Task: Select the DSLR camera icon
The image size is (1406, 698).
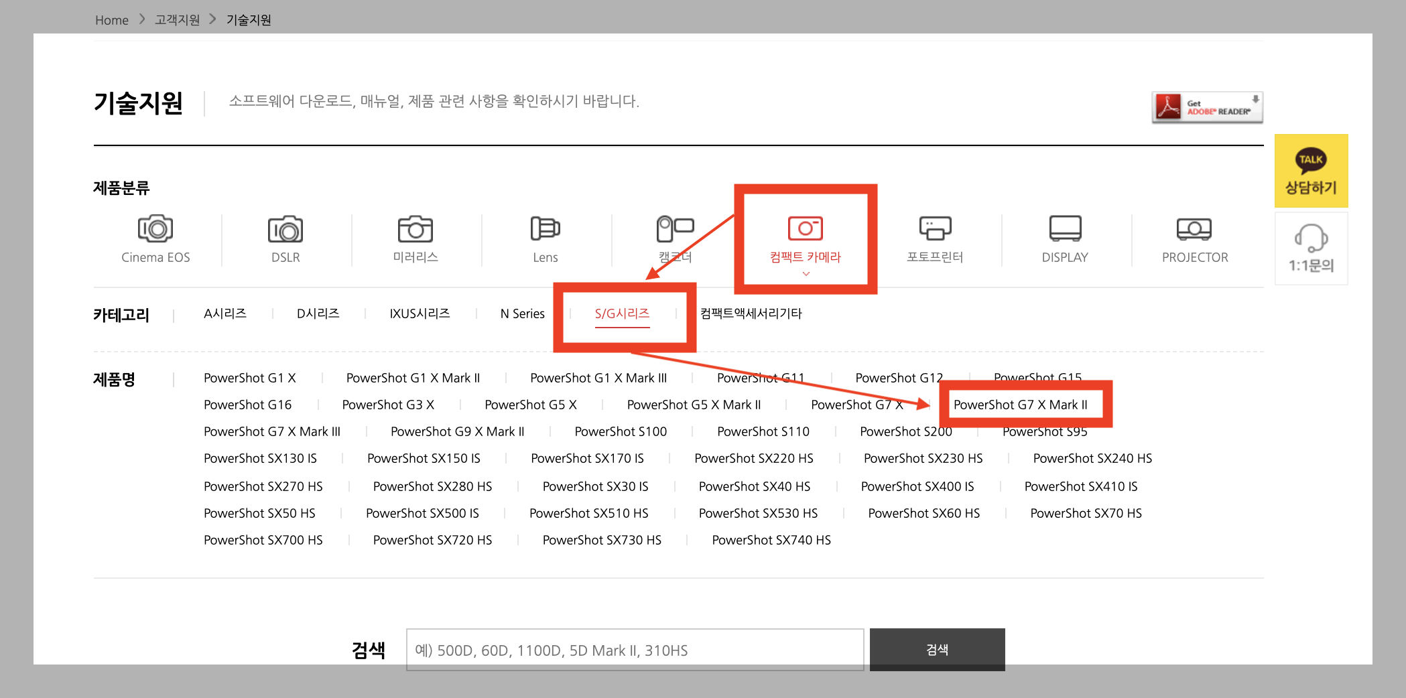Action: (x=285, y=229)
